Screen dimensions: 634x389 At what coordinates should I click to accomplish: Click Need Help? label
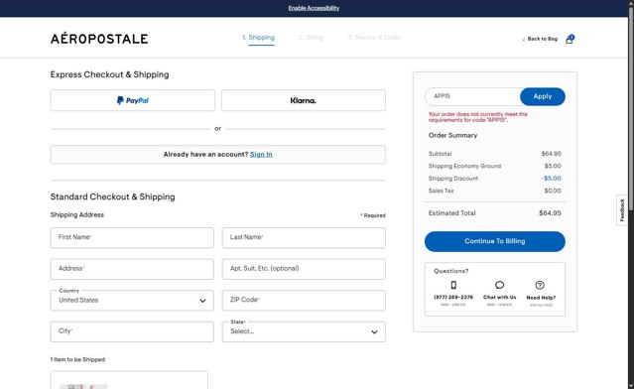541,298
